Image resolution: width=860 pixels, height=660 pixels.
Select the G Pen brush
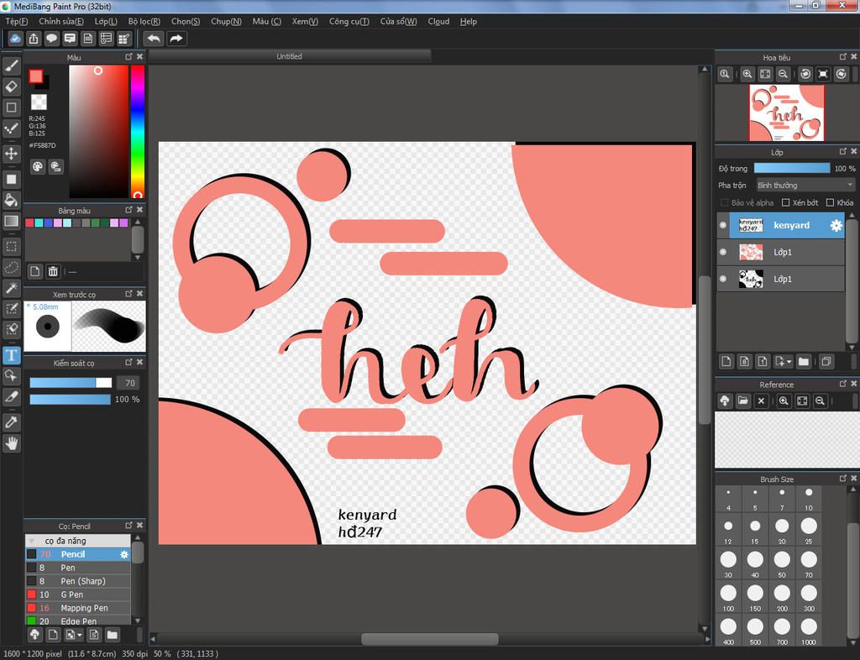[78, 595]
